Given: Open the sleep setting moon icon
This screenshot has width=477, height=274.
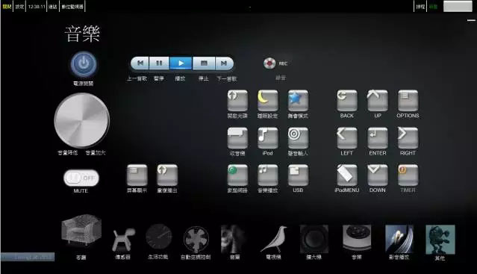Looking at the screenshot, I should coord(268,101).
